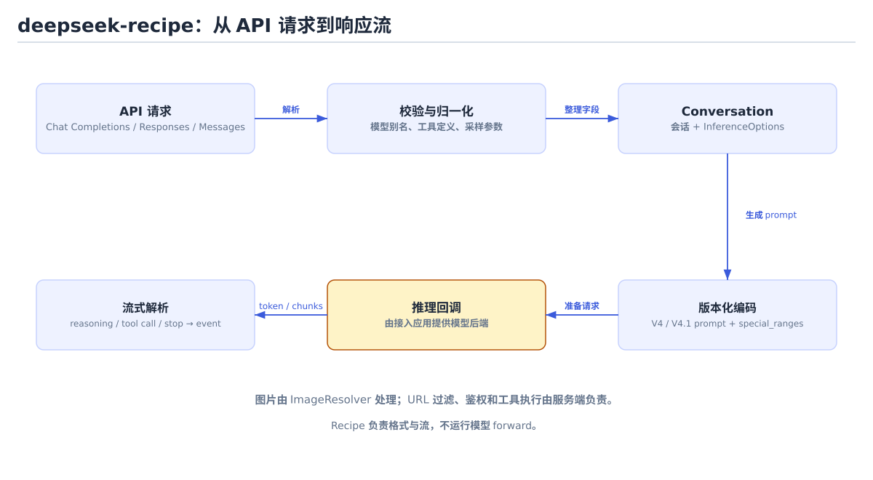Click the note starting '图片由 ImageResolver 处理'
Image resolution: width=873 pixels, height=480 pixels.
pyautogui.click(x=436, y=399)
